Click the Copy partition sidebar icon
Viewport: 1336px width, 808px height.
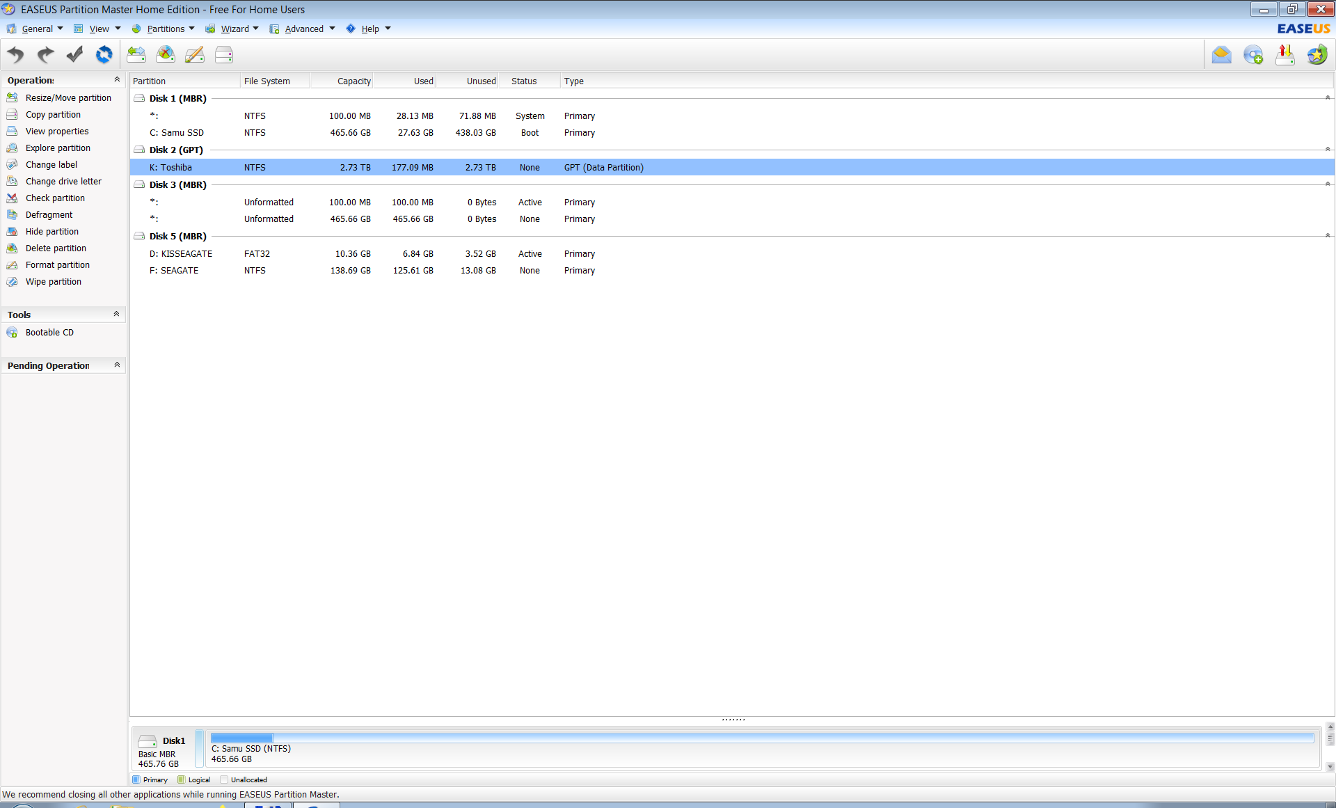(12, 114)
